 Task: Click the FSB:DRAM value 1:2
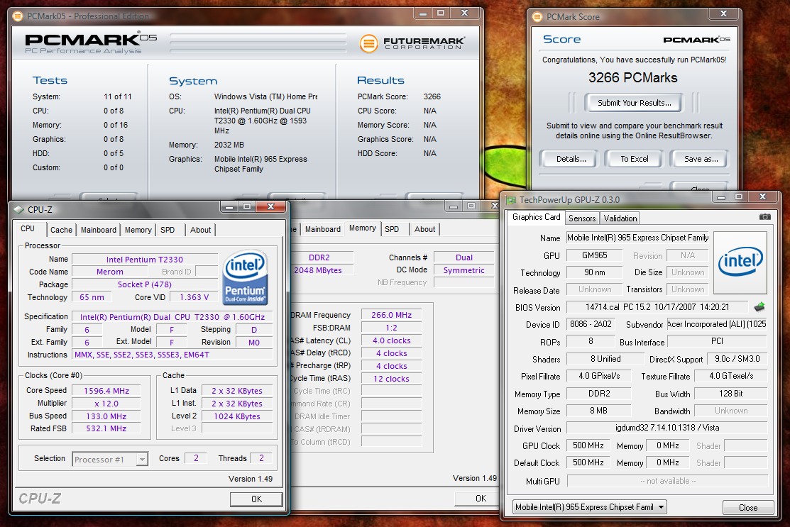pyautogui.click(x=392, y=328)
